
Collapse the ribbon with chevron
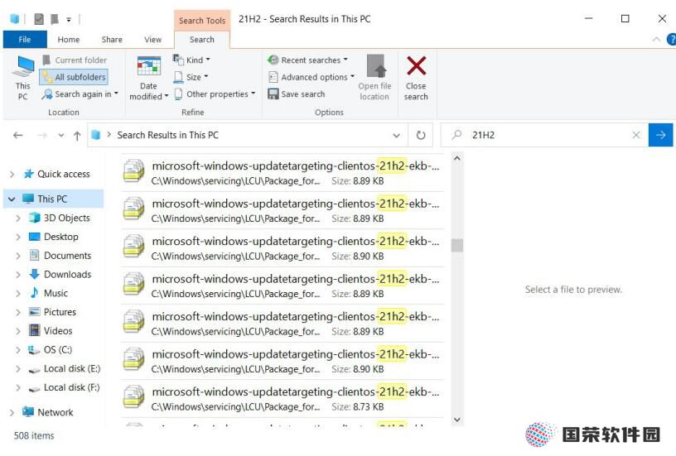point(656,40)
